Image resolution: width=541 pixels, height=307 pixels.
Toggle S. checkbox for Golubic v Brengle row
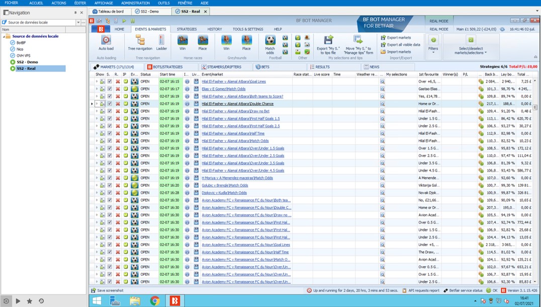(110, 185)
